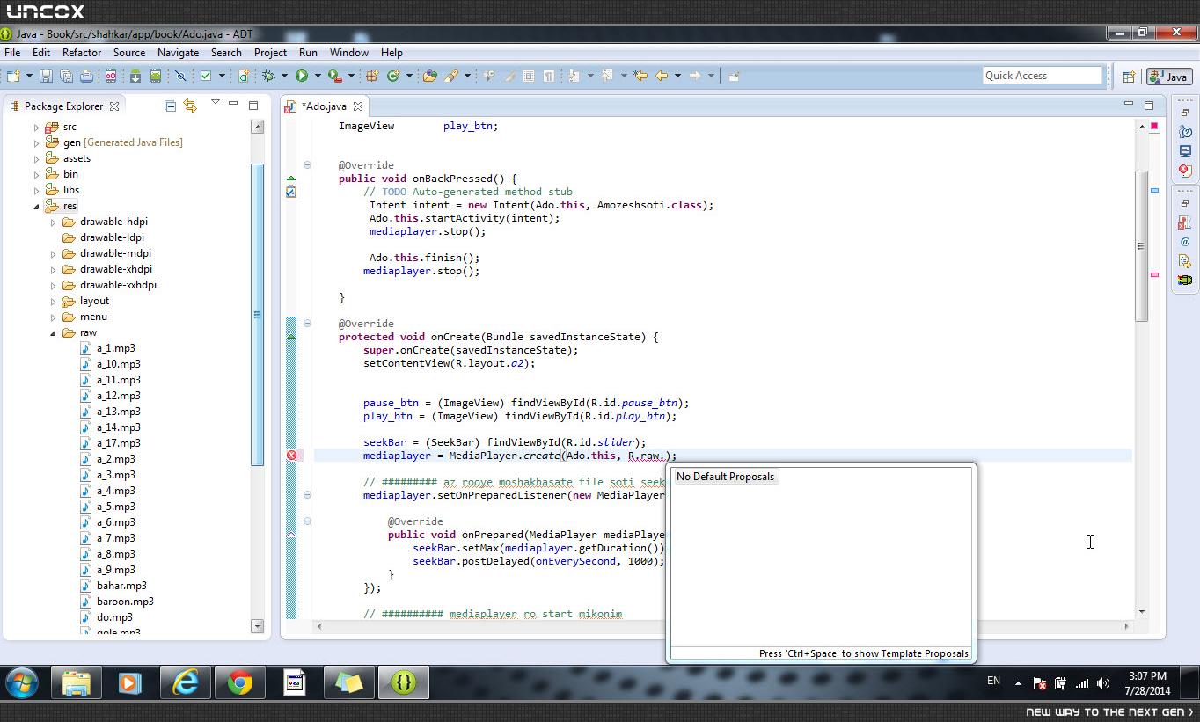Collapse the onBackPressed method fold marker
Screen dimensions: 1200x722
pos(307,164)
